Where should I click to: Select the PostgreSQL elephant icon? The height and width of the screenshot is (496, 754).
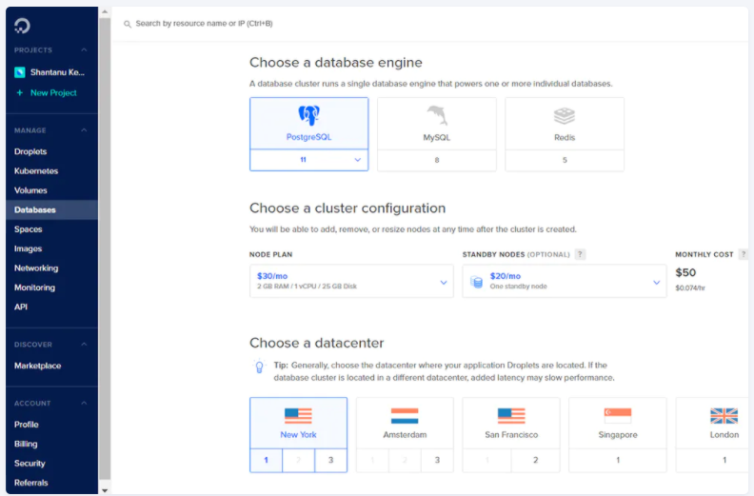tap(308, 116)
